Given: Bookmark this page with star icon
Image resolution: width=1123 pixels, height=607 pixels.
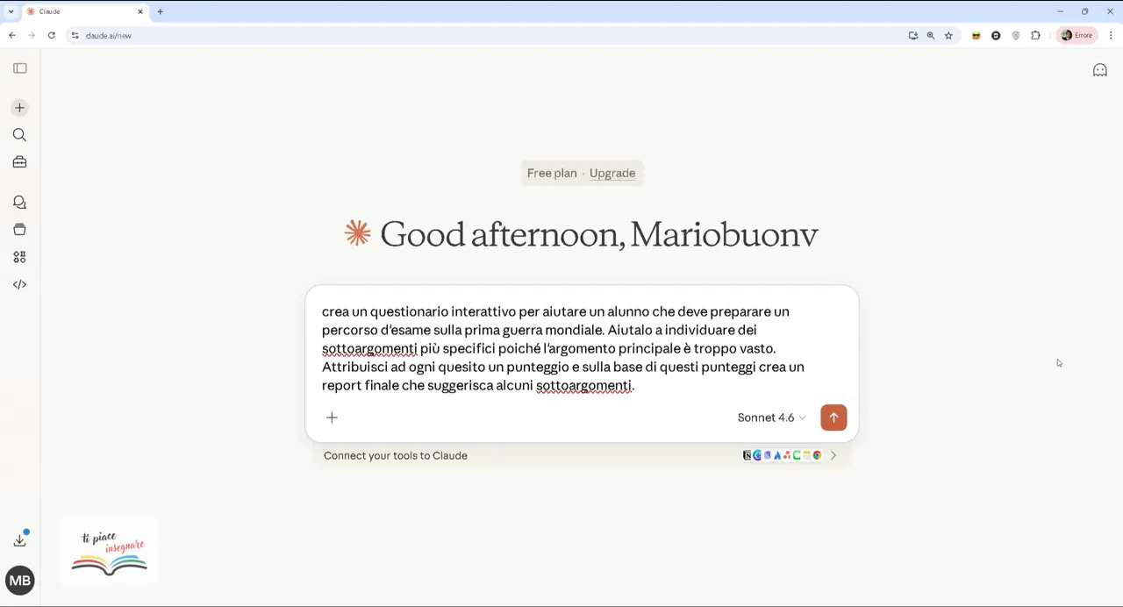Looking at the screenshot, I should click(948, 35).
